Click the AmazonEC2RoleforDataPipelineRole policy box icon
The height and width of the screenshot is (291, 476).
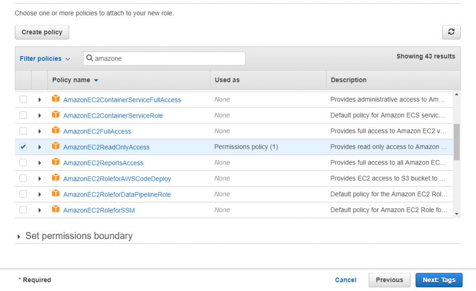(56, 193)
